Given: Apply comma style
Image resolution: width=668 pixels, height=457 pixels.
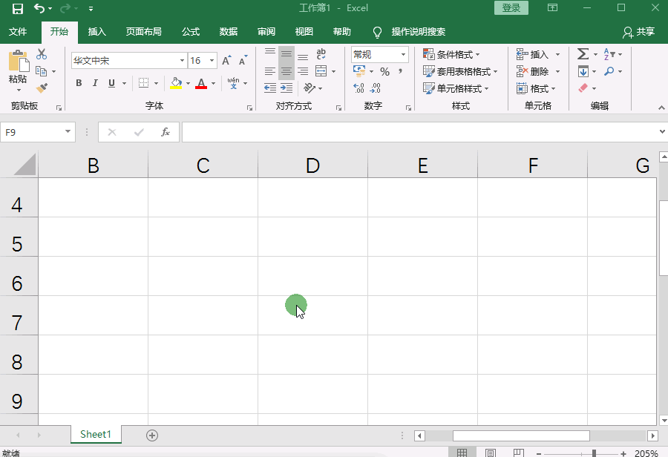Looking at the screenshot, I should coord(401,71).
